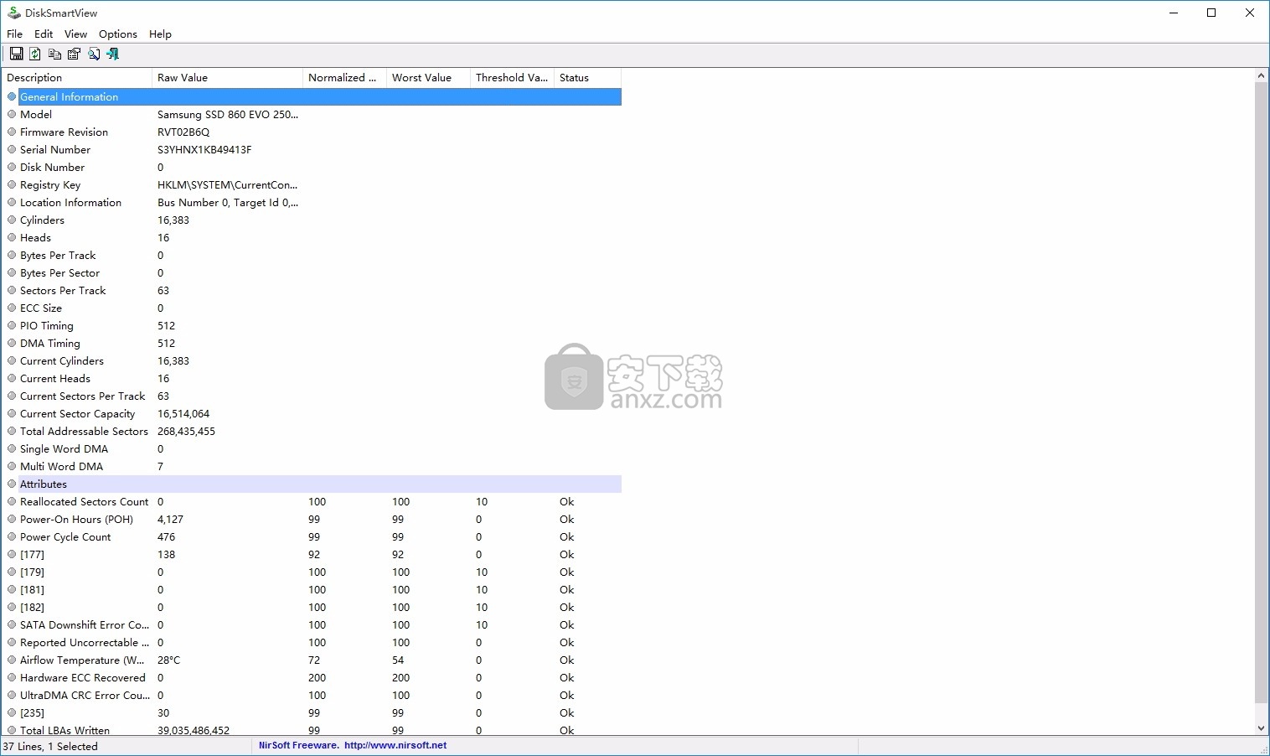Screen dimensions: 1270x756
Task: Open the View menu
Action: [75, 34]
